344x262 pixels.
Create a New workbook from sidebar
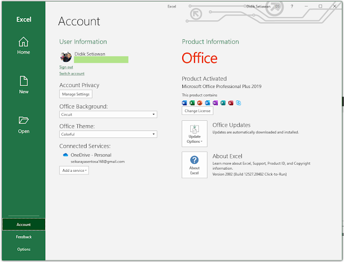coord(24,85)
